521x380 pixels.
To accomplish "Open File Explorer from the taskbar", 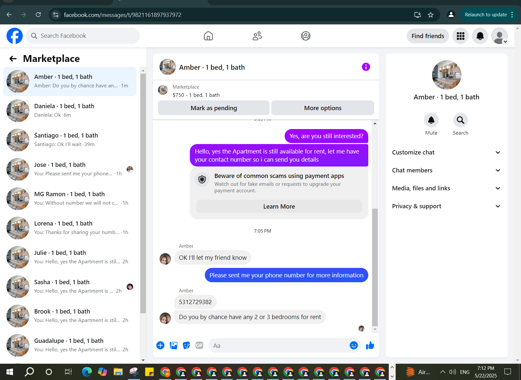I will pos(118,372).
